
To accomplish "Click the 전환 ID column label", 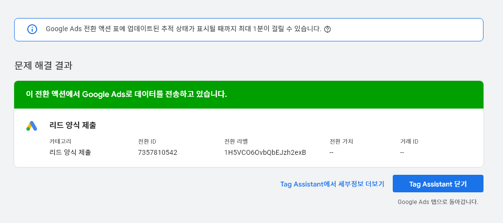I will pos(147,142).
